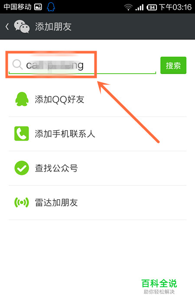Select 查找公众号 entry
Image resolution: width=195 pixels, height=308 pixels.
(97, 168)
